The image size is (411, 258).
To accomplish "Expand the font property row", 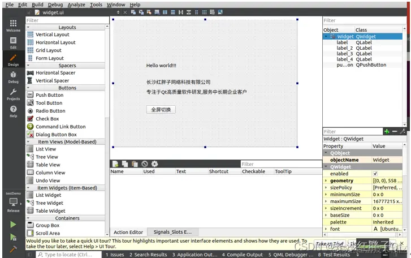I will point(326,229).
